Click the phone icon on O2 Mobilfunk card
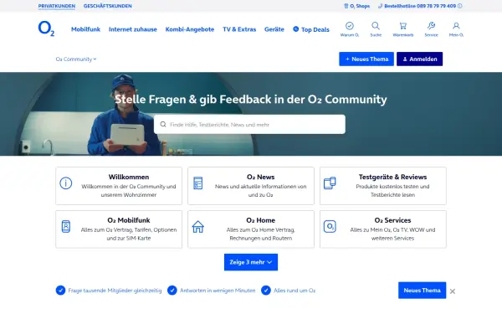502x314 pixels. 66,227
